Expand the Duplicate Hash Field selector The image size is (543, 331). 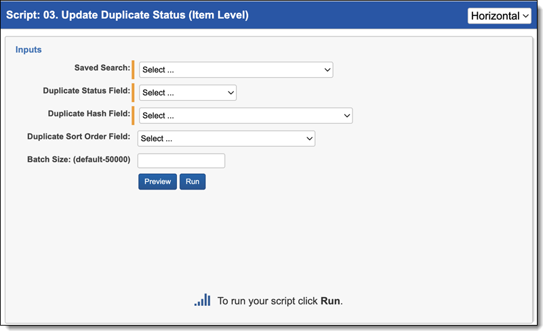click(x=245, y=116)
